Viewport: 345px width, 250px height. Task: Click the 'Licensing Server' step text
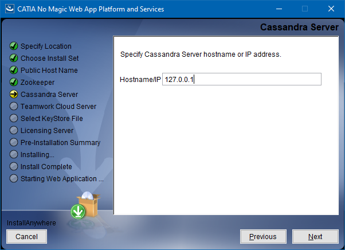coord(47,131)
